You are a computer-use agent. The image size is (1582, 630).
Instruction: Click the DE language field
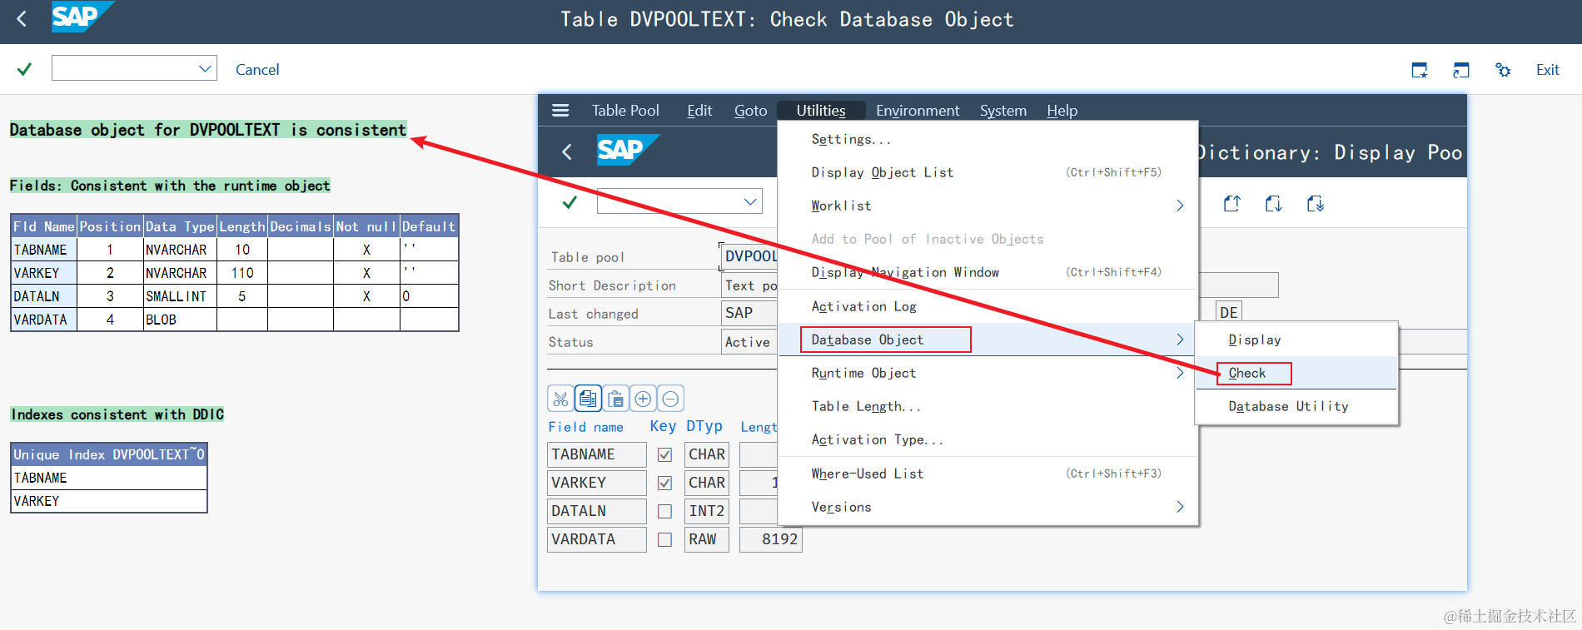click(x=1229, y=313)
